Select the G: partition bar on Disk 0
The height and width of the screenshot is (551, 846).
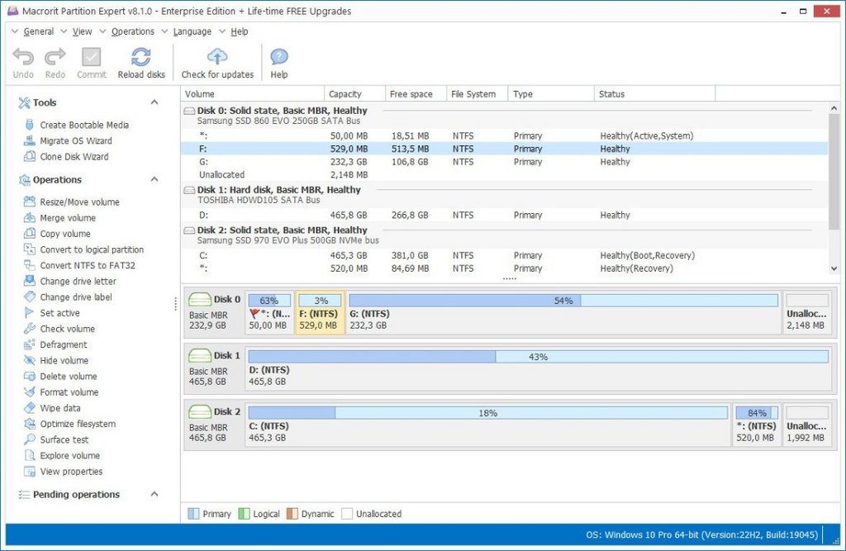[563, 311]
